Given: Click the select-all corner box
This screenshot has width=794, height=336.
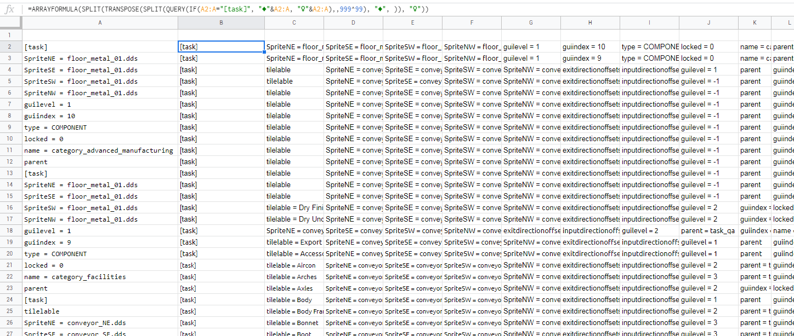Looking at the screenshot, I should point(11,22).
